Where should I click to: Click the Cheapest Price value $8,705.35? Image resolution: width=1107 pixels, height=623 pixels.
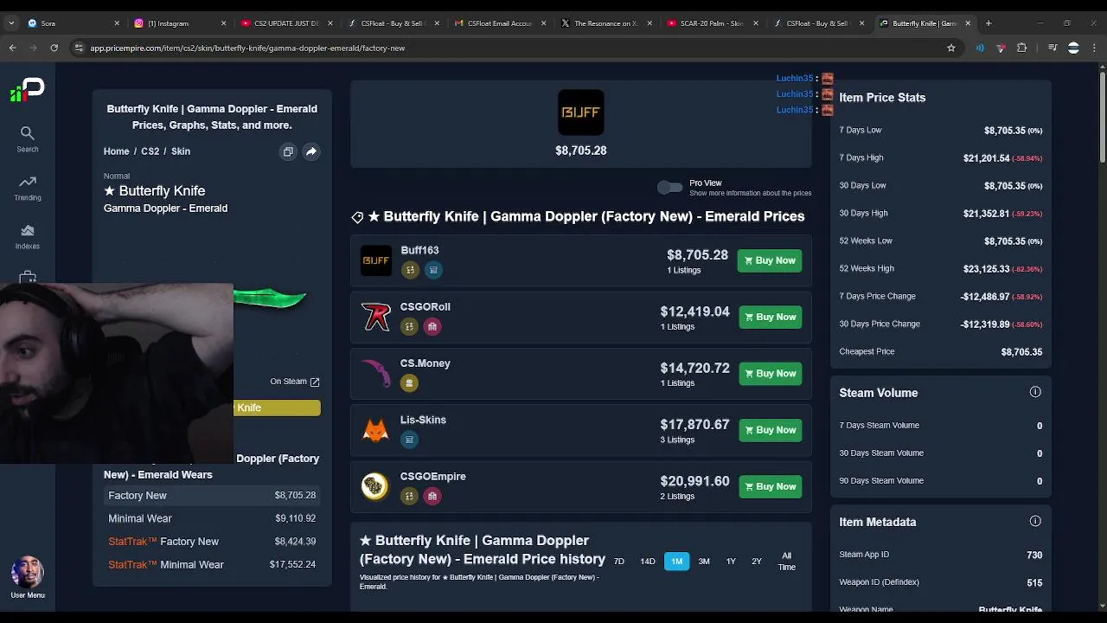click(1021, 352)
